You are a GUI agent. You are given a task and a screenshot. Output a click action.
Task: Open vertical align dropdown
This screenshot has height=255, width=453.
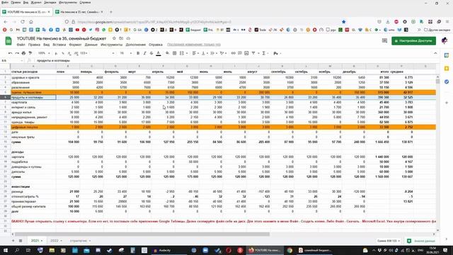205,53
